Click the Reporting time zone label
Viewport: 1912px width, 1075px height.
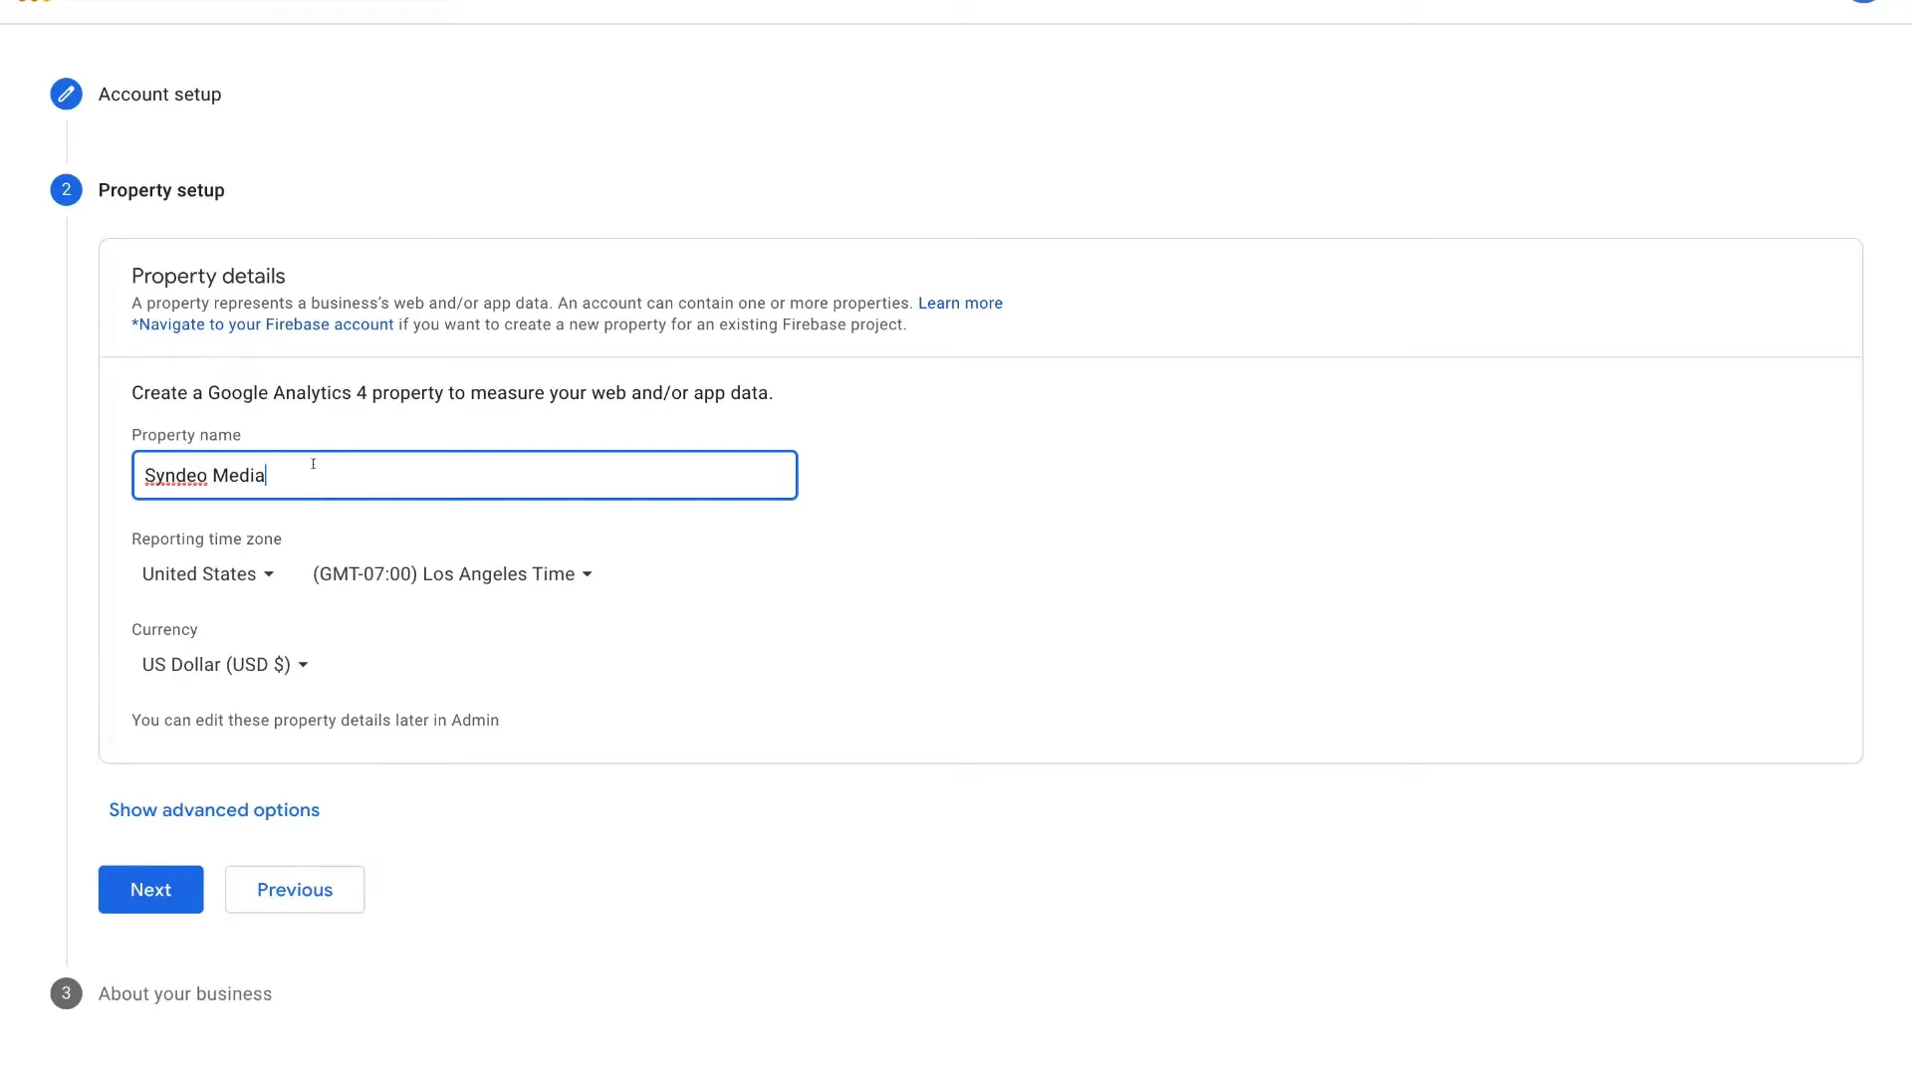click(206, 538)
